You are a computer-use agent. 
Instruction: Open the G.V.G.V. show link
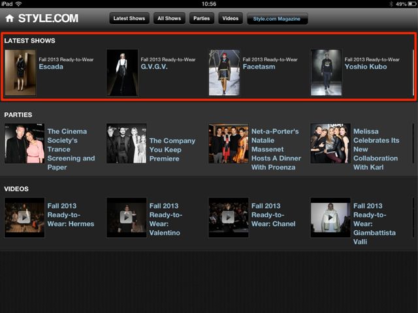tap(154, 67)
